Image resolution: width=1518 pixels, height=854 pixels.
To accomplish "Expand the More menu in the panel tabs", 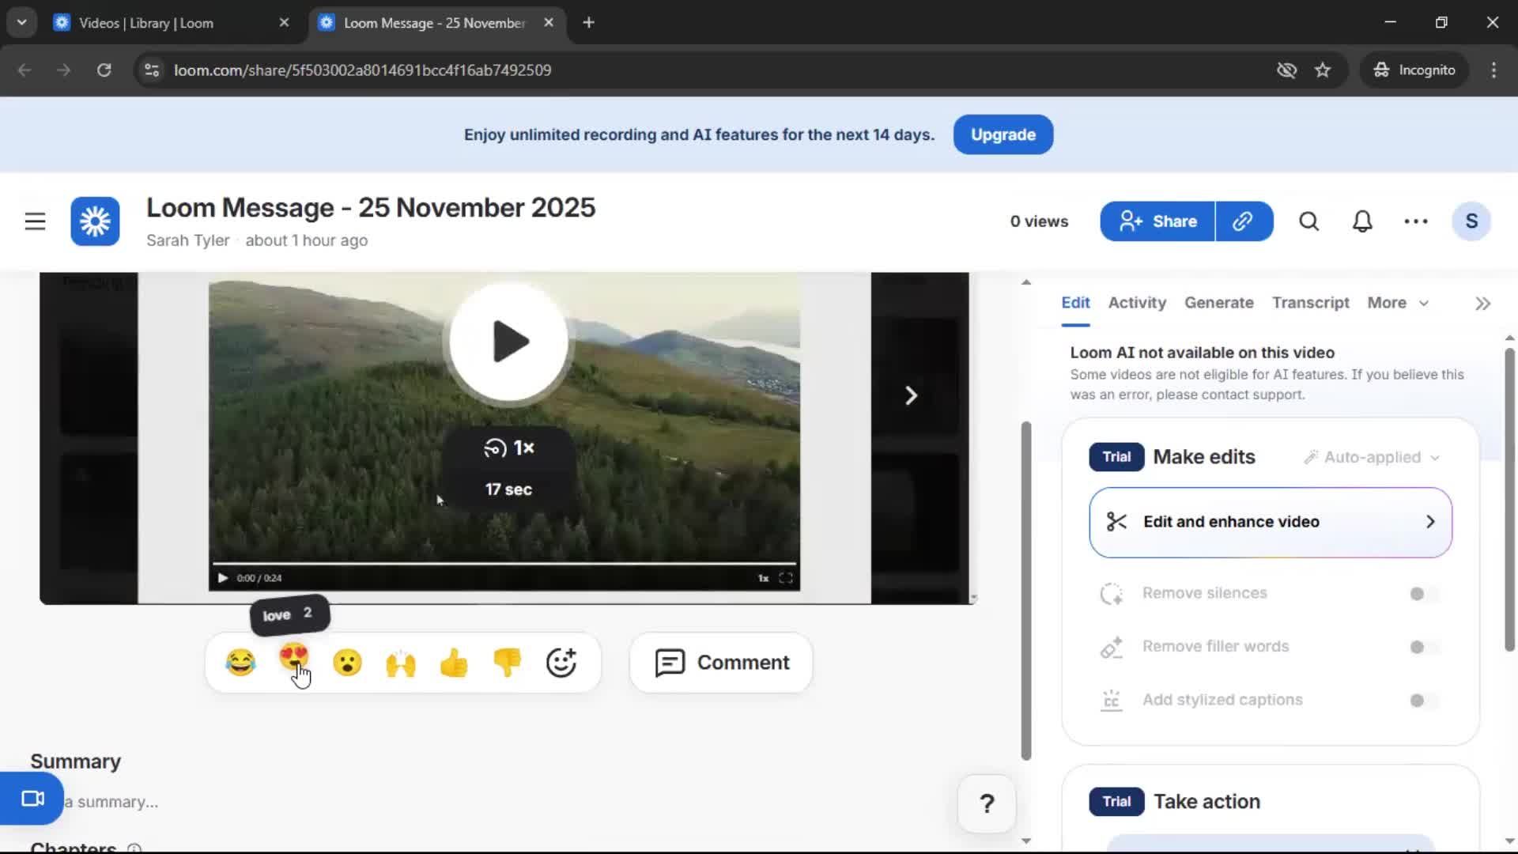I will 1398,303.
